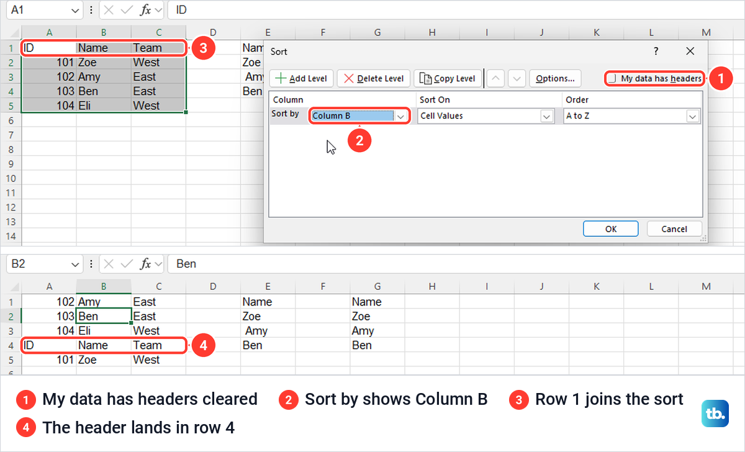Open the Sort by Column B dropdown
Image resolution: width=745 pixels, height=452 pixels.
(x=401, y=116)
